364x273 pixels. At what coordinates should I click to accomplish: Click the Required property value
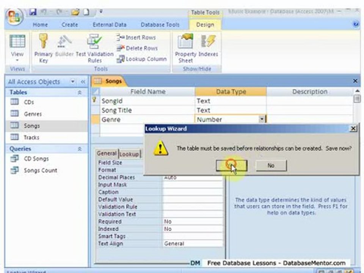pos(193,221)
